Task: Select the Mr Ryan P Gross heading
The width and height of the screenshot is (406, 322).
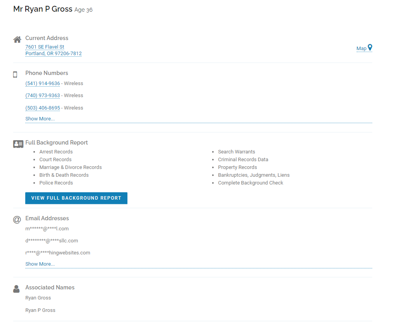Action: [x=43, y=9]
